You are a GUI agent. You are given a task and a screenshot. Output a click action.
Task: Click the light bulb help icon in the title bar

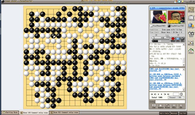click(x=183, y=2)
